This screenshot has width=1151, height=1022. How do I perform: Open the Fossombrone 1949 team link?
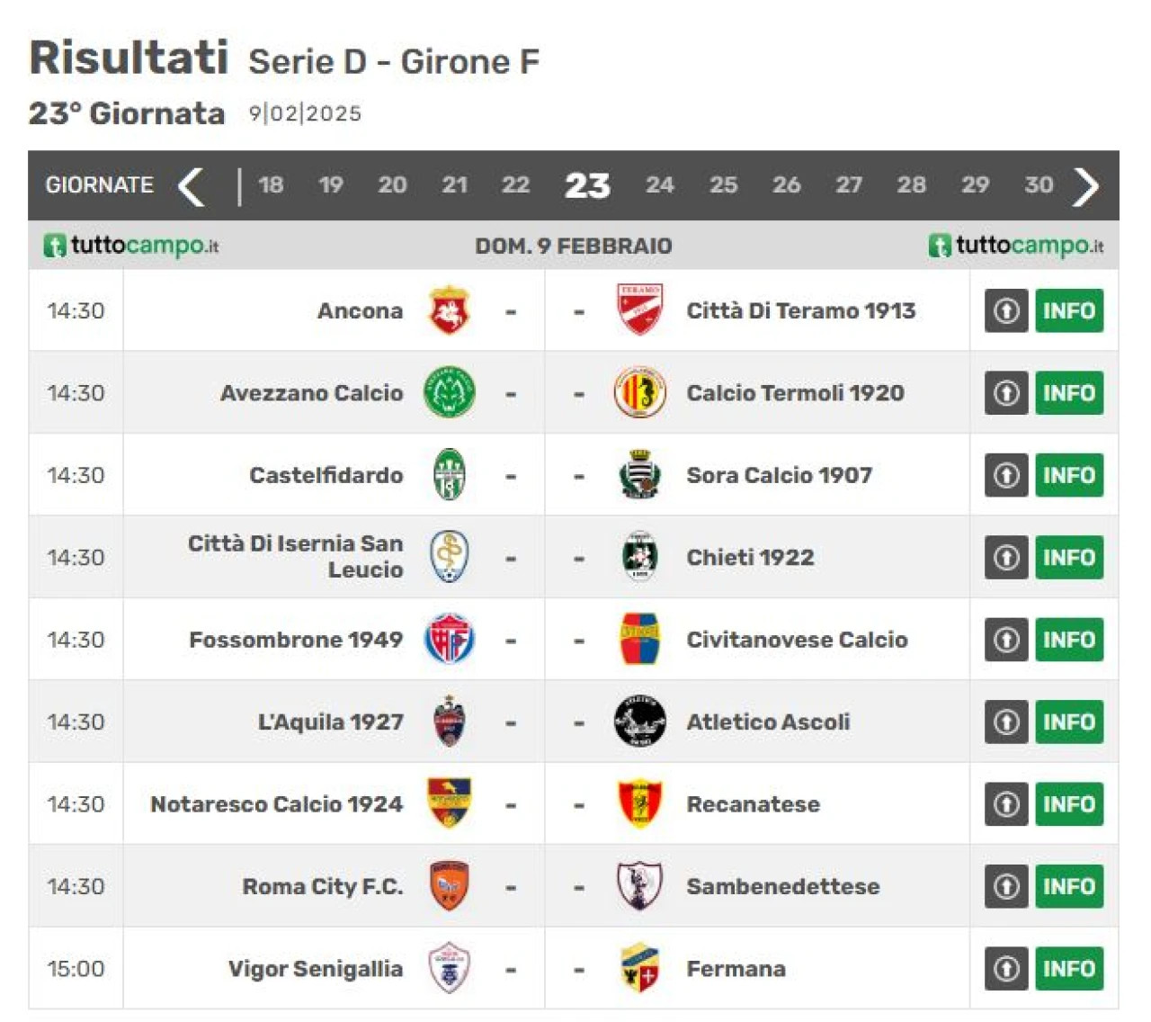pyautogui.click(x=296, y=640)
